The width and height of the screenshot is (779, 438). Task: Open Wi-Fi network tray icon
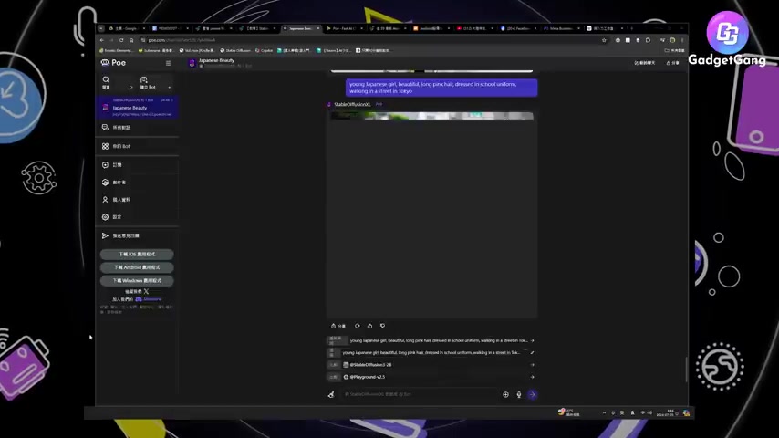tap(643, 413)
